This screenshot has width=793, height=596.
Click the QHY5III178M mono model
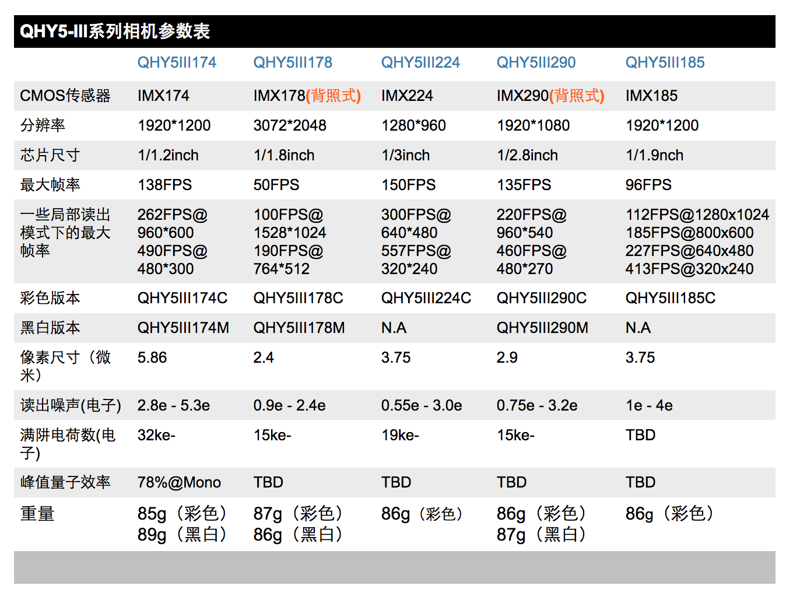[x=299, y=328]
